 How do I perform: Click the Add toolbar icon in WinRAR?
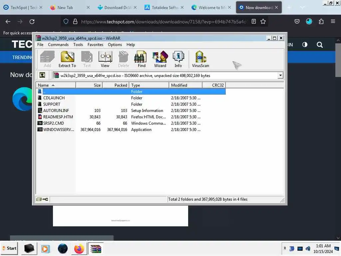point(47,59)
